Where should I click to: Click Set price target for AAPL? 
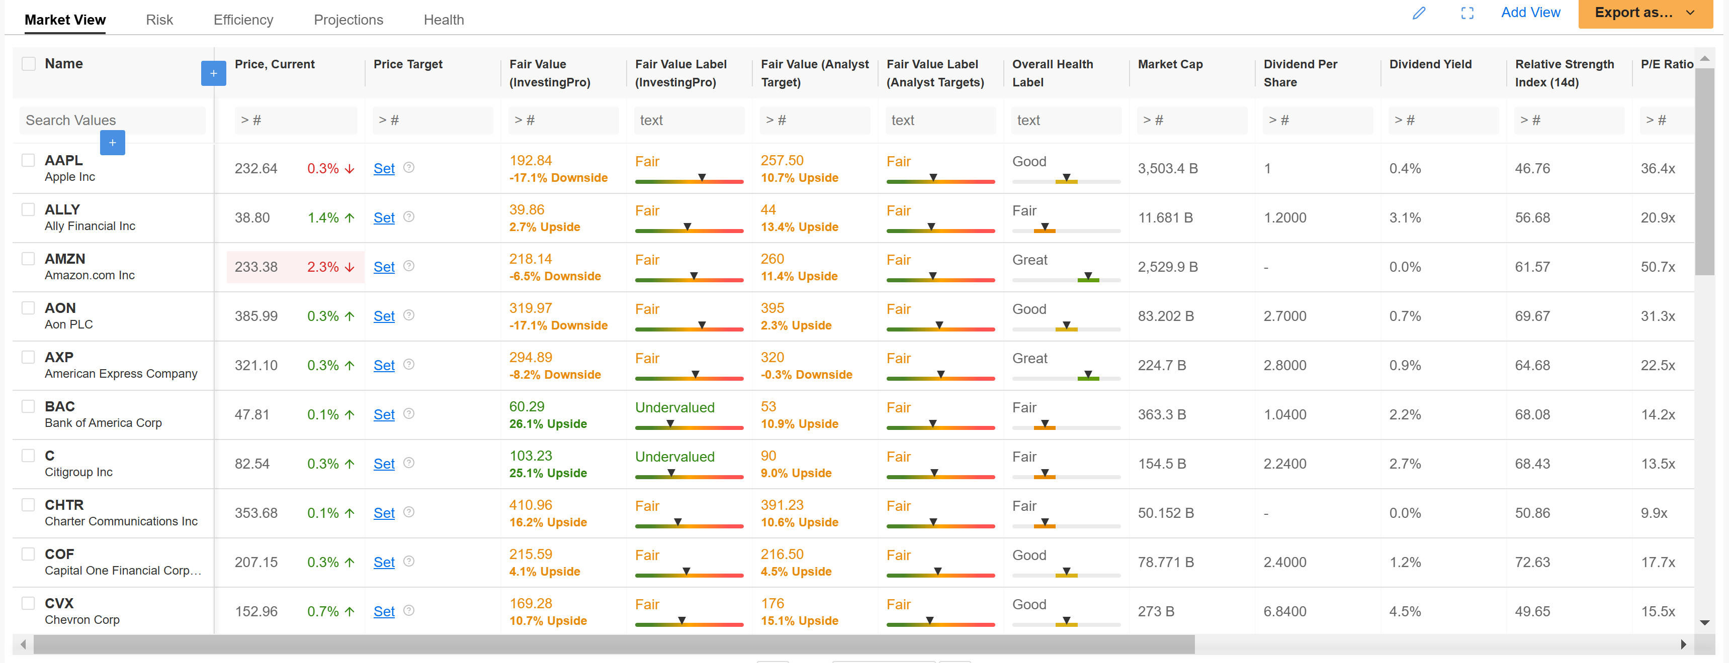(384, 169)
